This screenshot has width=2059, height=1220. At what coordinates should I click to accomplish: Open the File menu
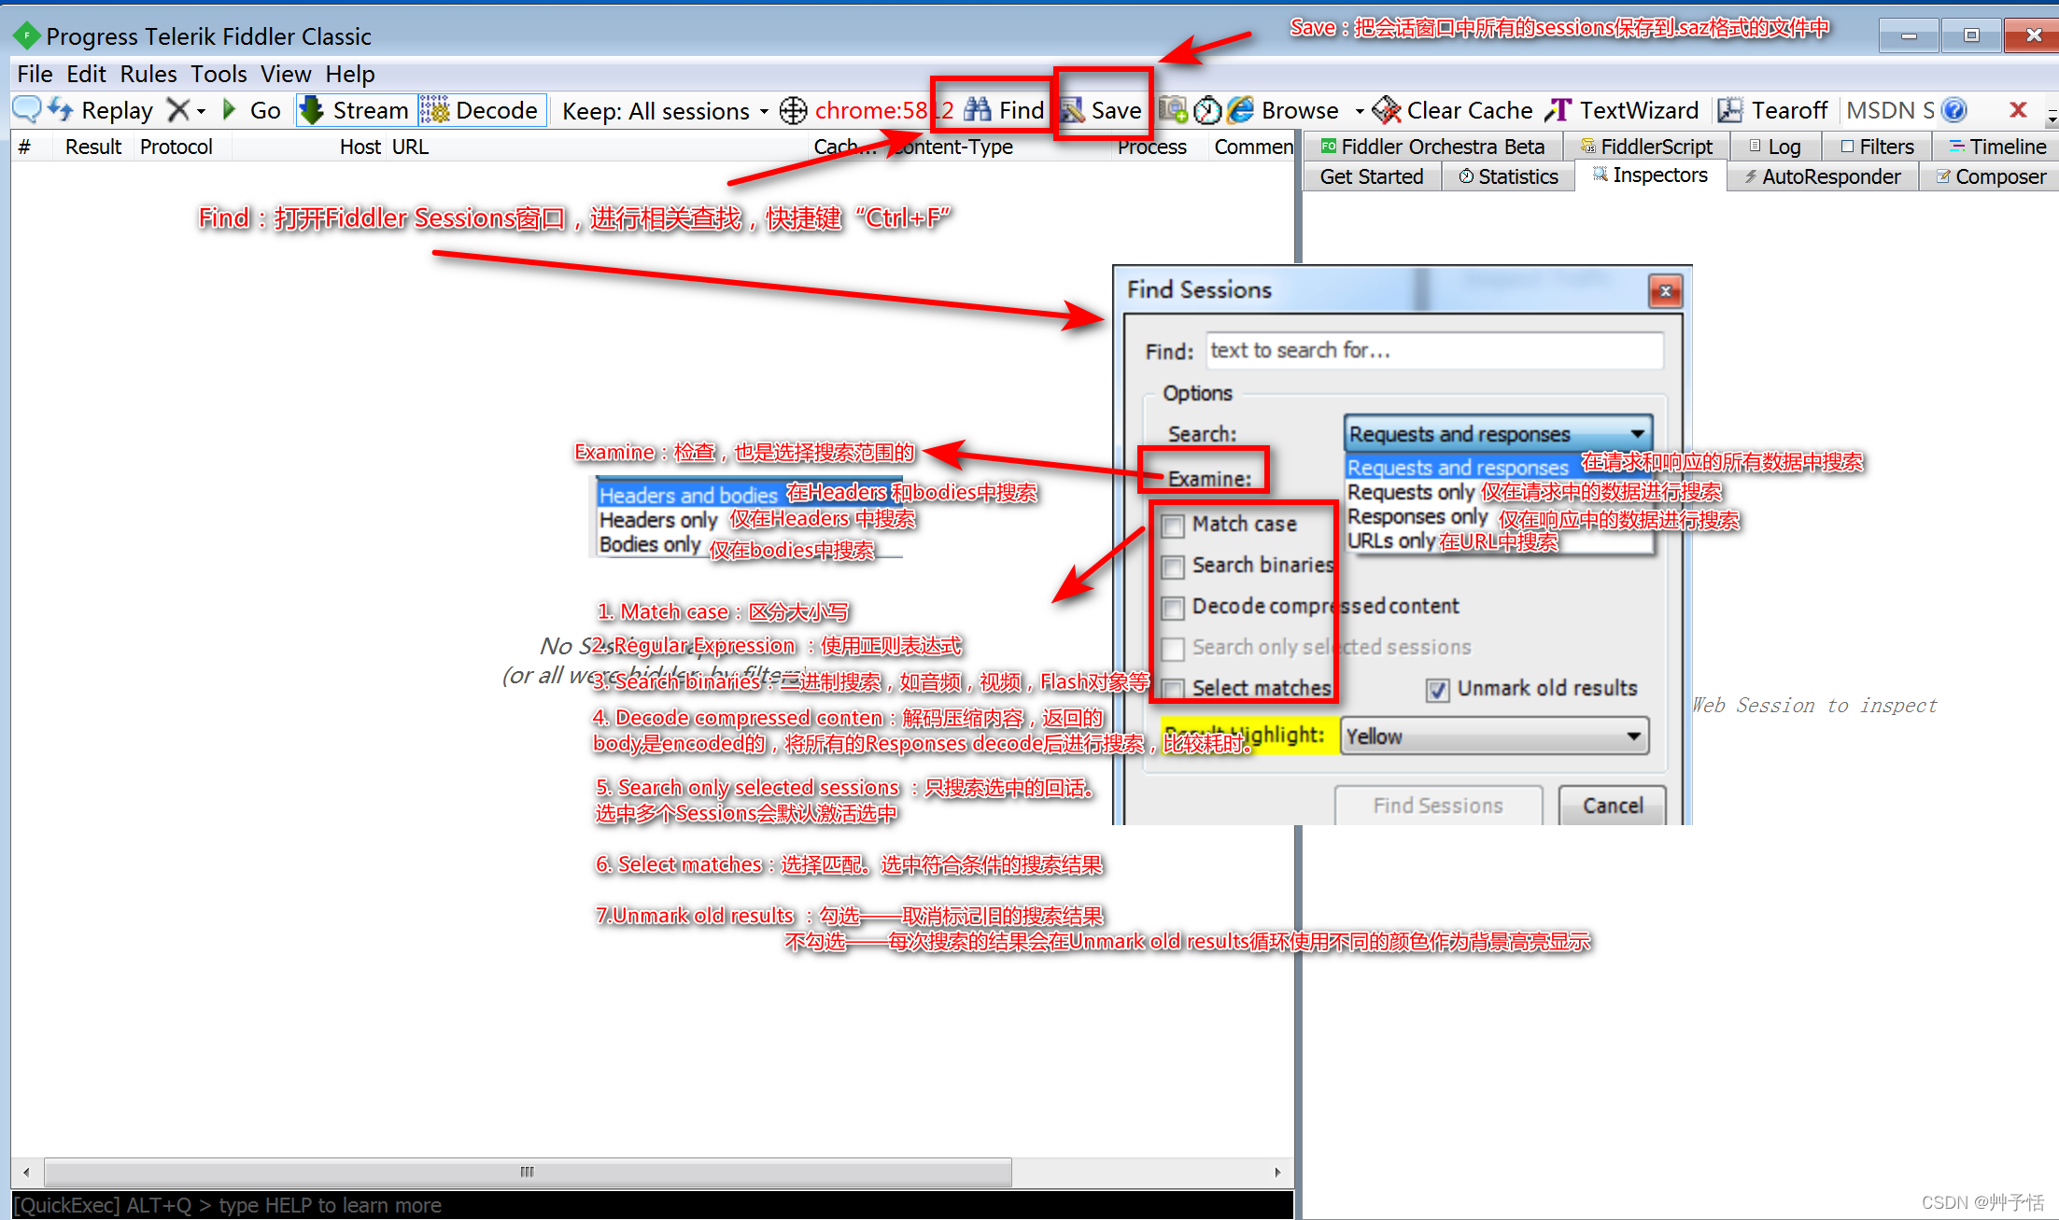tap(35, 74)
